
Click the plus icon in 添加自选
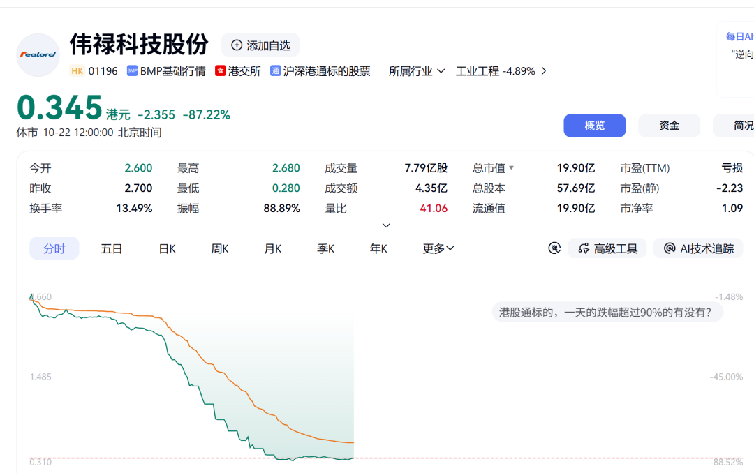(x=237, y=45)
